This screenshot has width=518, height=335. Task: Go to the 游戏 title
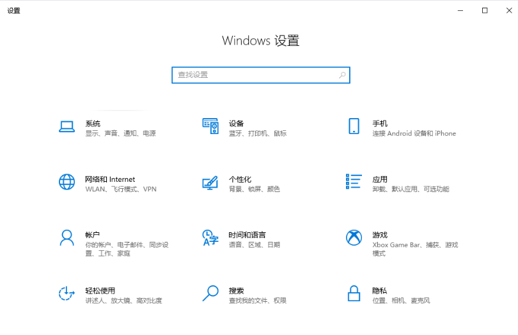pos(380,235)
